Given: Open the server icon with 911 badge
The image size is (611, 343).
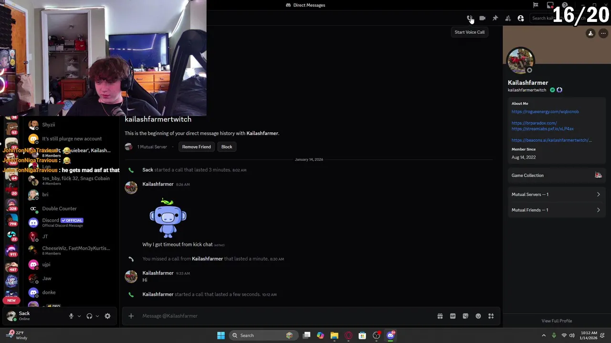Looking at the screenshot, I should coord(12,250).
